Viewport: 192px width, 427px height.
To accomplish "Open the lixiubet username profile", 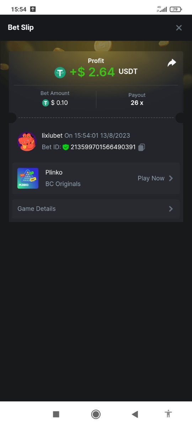I will (x=52, y=136).
